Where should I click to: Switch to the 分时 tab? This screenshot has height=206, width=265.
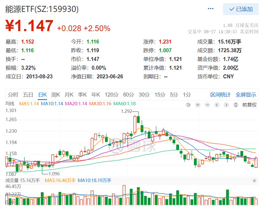[x=13, y=95]
